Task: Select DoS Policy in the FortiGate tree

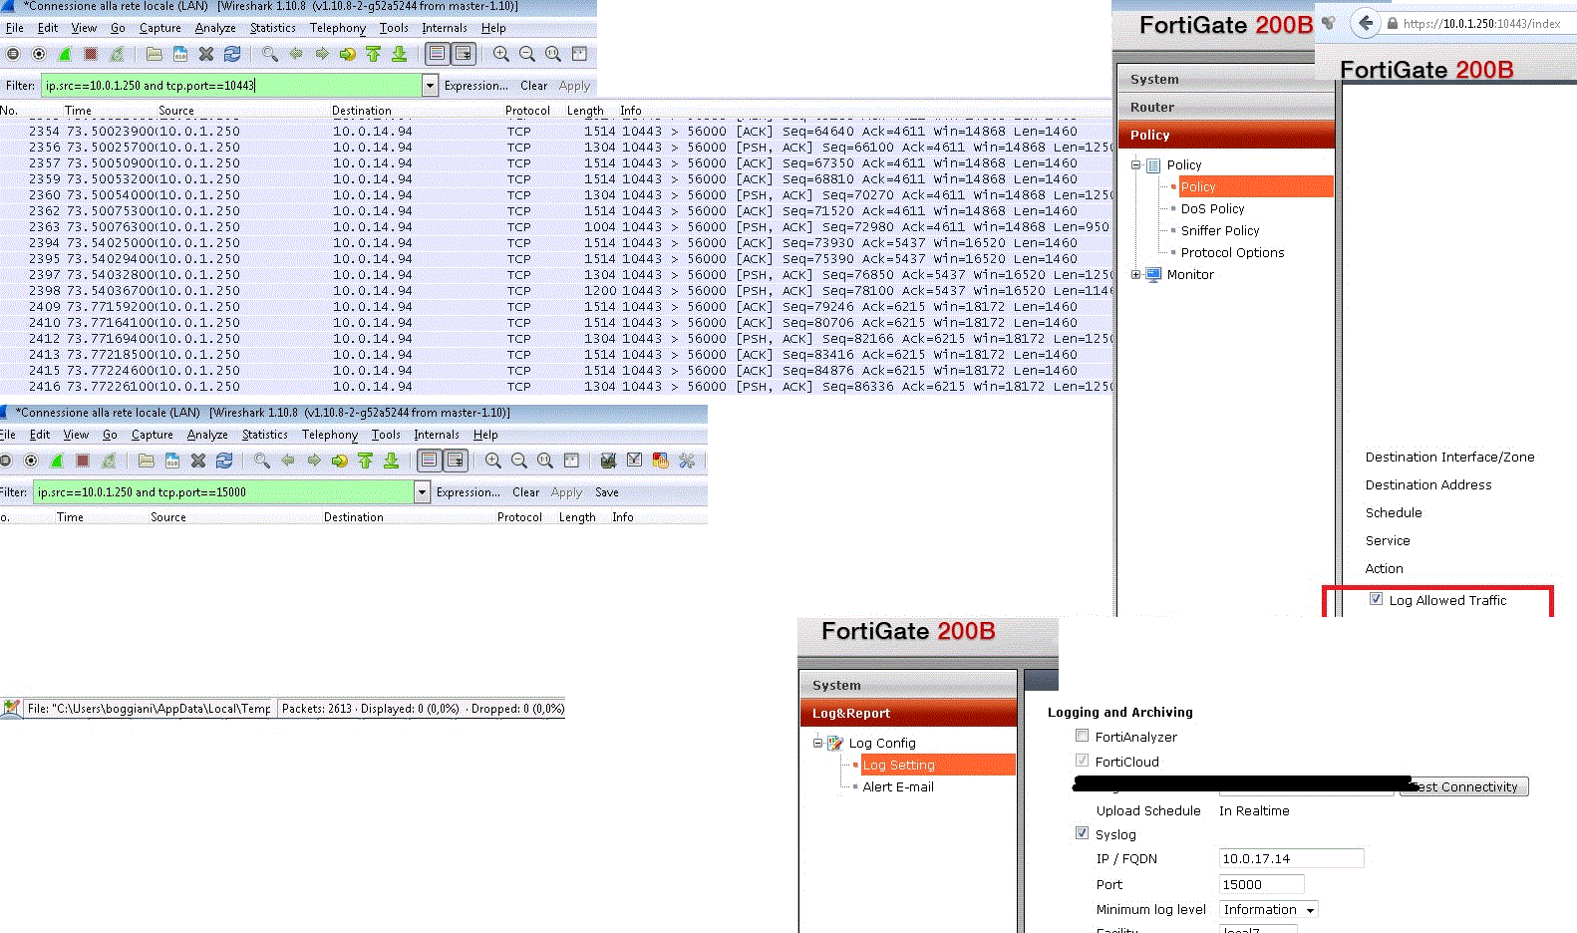Action: click(1212, 208)
